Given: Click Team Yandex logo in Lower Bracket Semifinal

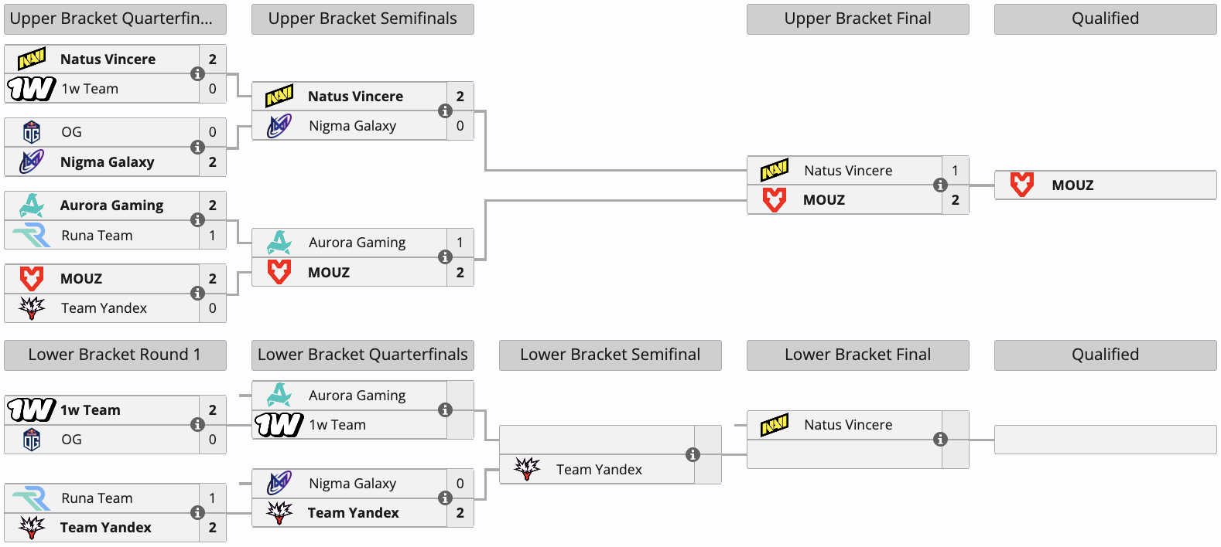Looking at the screenshot, I should 527,469.
